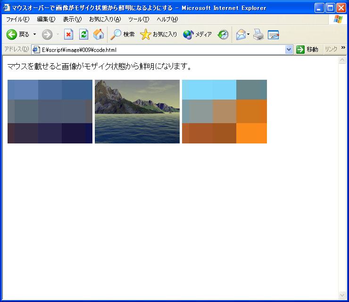Open the ファイル(F) menu
This screenshot has height=302, width=349.
pyautogui.click(x=17, y=19)
